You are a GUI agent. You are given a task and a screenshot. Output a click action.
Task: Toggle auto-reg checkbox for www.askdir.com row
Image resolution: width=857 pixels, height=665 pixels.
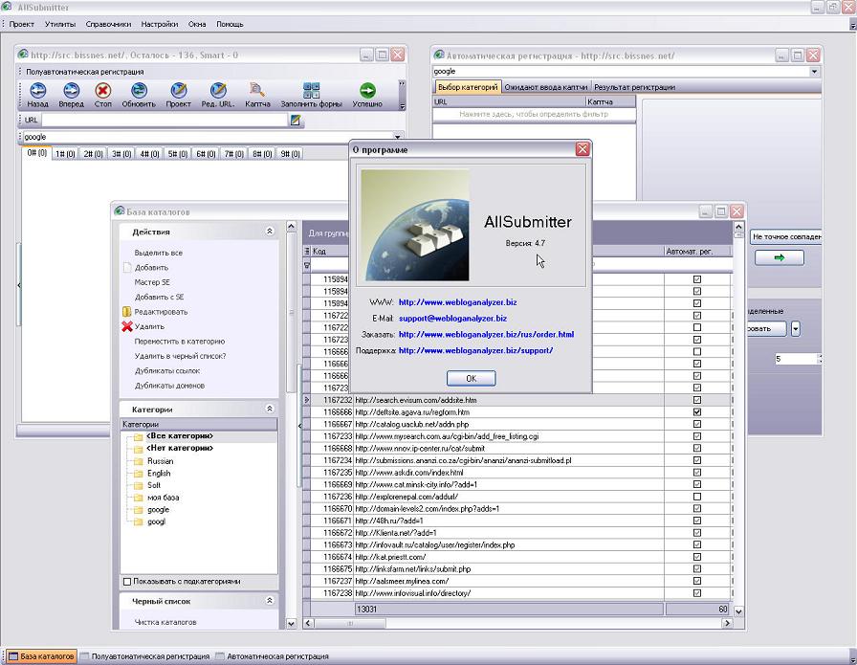[697, 472]
